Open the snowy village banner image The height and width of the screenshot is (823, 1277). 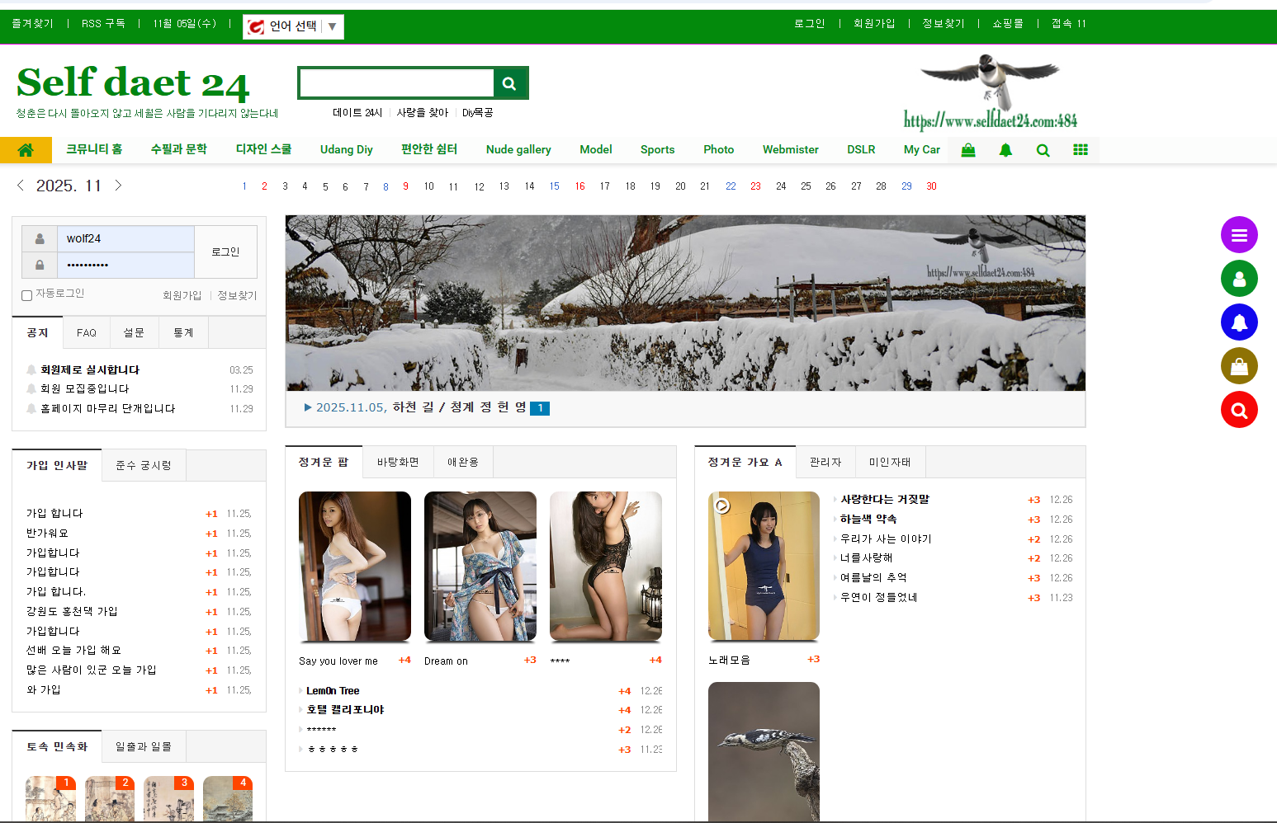(685, 303)
